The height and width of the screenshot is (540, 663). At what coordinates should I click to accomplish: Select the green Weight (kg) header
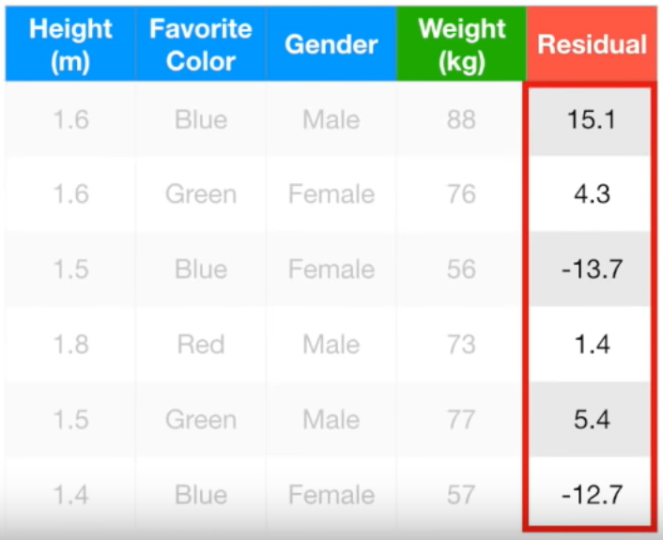pos(461,44)
